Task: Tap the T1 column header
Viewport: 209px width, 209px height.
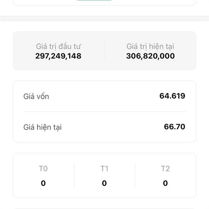Action: tap(104, 169)
